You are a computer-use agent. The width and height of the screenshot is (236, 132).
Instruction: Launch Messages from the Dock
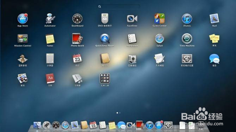(x=121, y=125)
